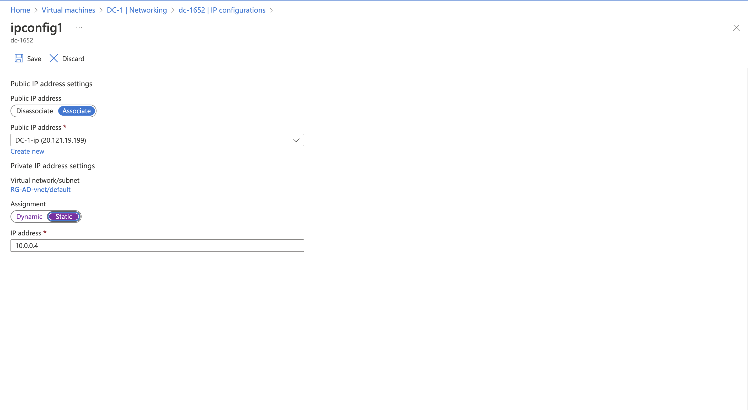This screenshot has width=748, height=410.
Task: Click the RG-AD-vnet/default subnet link
Action: [40, 189]
